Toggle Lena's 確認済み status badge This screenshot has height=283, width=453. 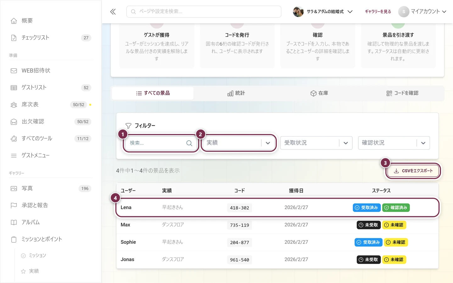396,208
